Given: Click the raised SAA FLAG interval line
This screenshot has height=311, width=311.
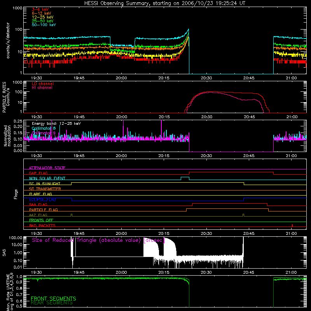Looking at the screenshot, I should click(x=230, y=203).
